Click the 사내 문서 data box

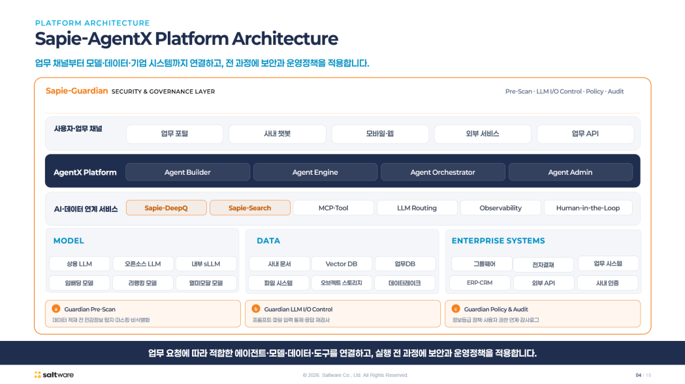click(x=279, y=264)
